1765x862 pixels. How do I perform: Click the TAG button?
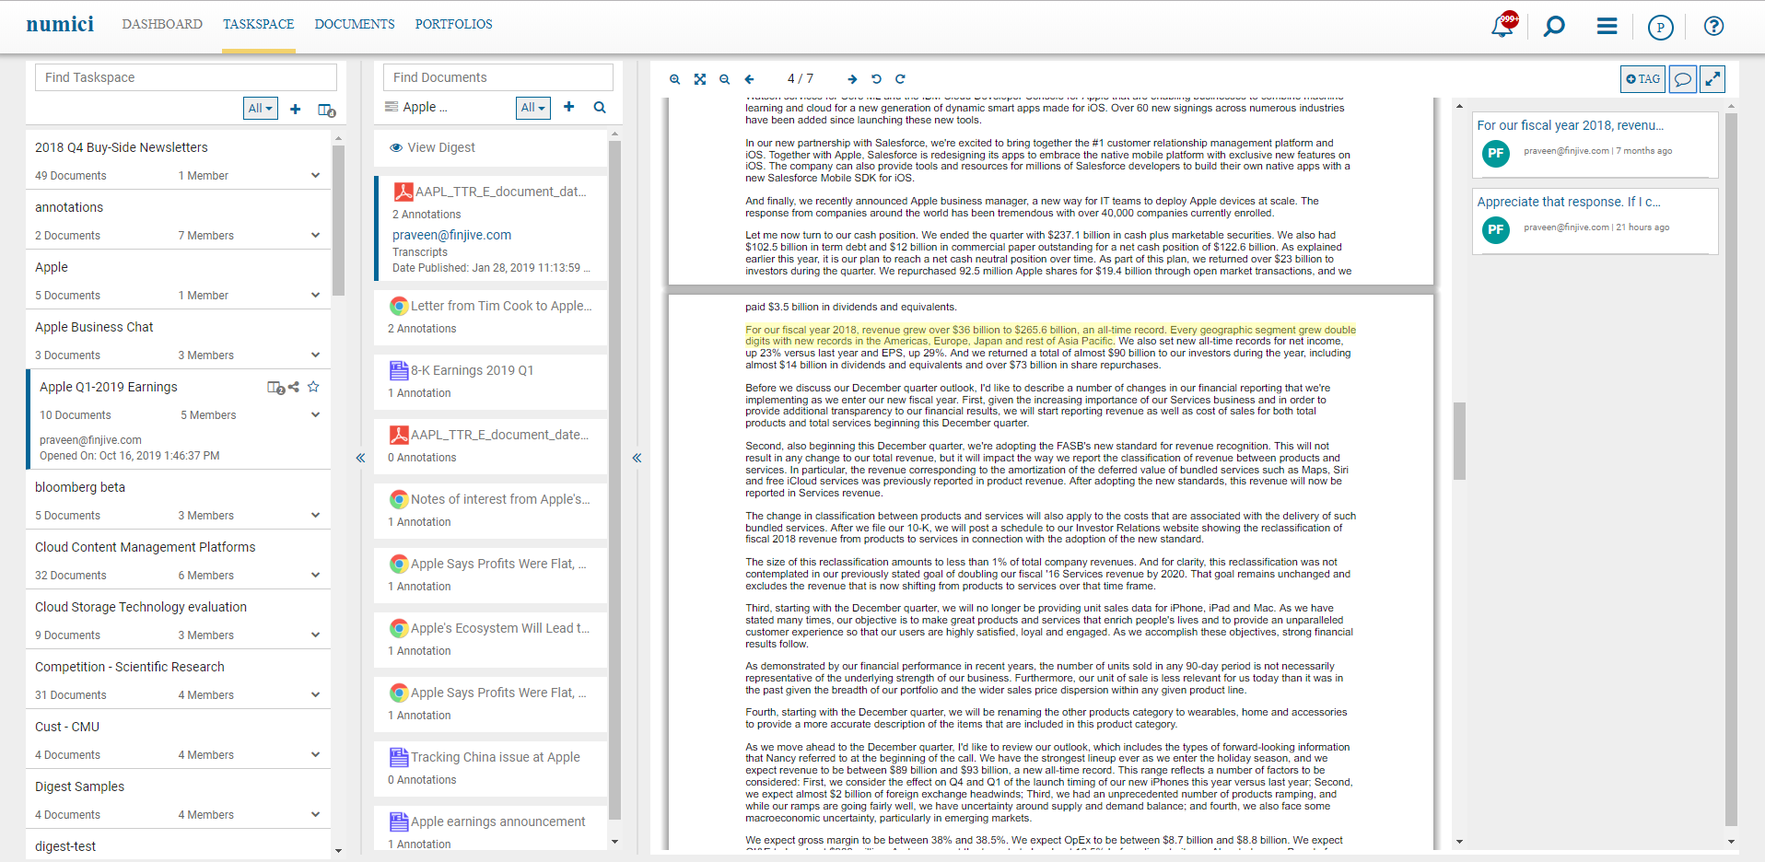coord(1643,79)
